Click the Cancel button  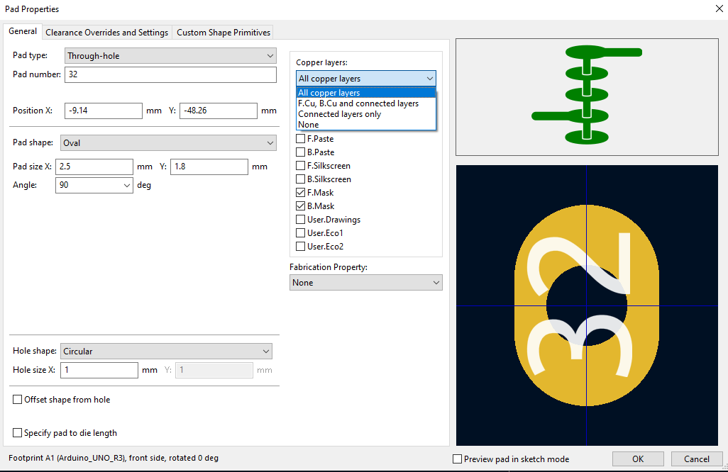(697, 459)
